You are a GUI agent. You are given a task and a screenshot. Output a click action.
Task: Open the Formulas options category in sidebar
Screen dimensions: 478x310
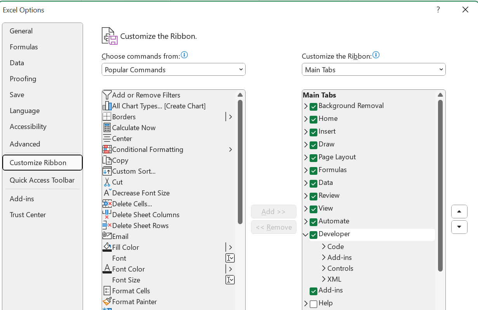tap(42, 47)
